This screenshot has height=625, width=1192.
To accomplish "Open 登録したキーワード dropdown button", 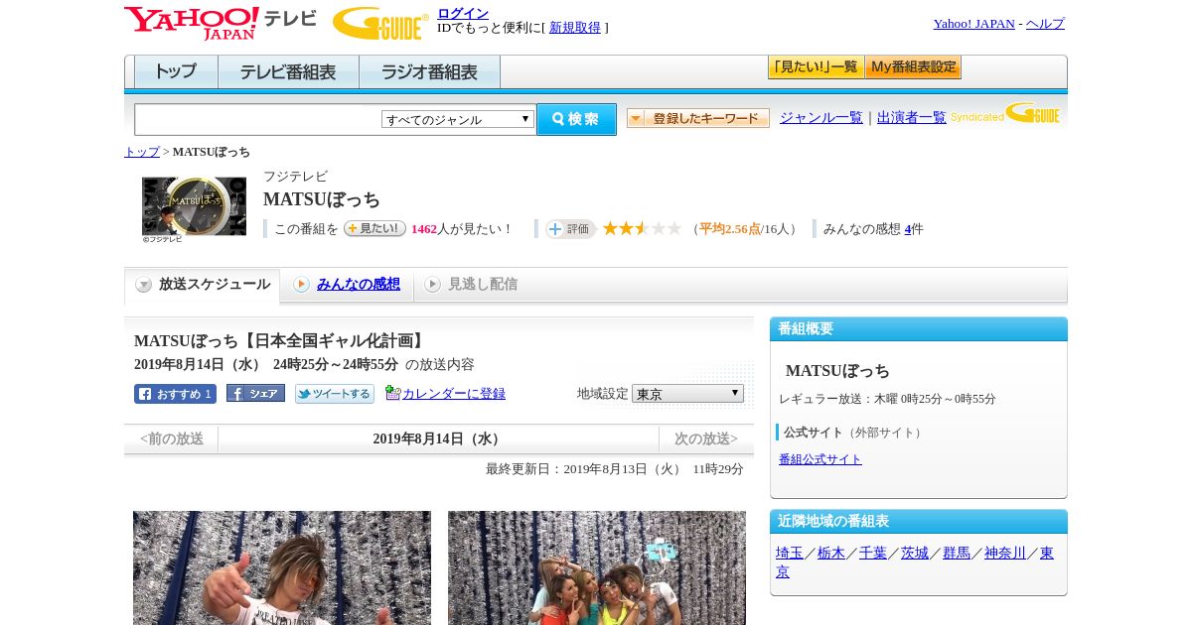I will click(697, 118).
